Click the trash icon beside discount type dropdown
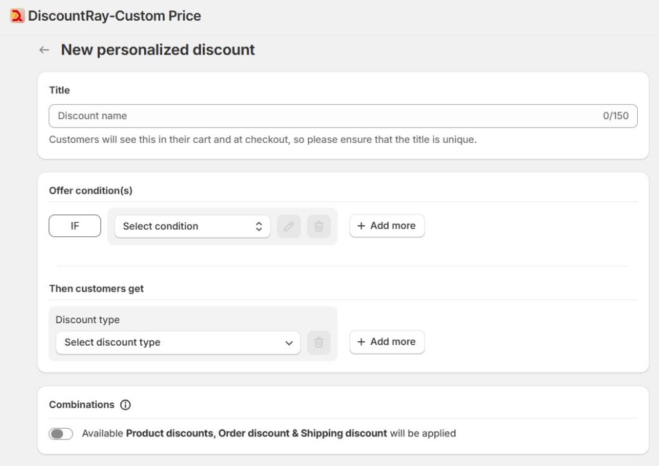Screen dimensions: 659x466 [319, 342]
